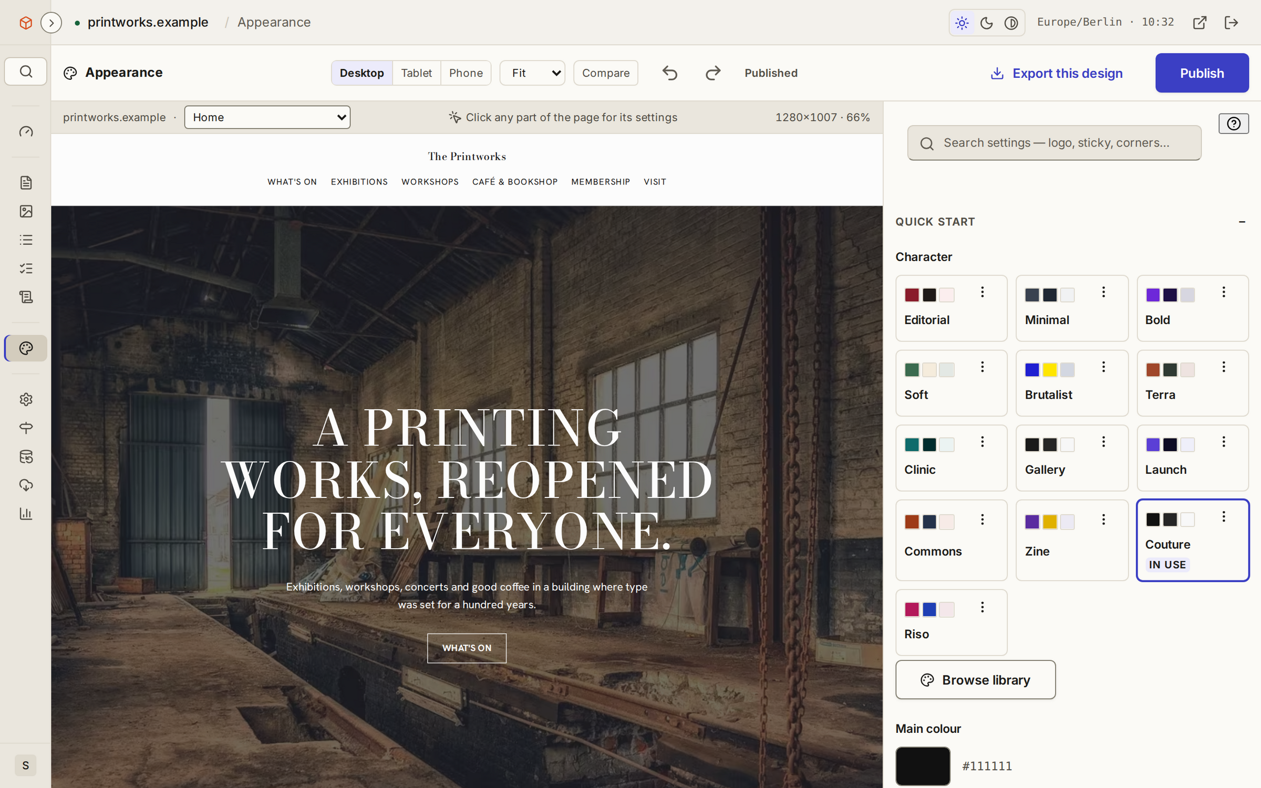Viewport: 1261px width, 788px height.
Task: Open the dashboard gauge icon in the sidebar
Action: [26, 131]
